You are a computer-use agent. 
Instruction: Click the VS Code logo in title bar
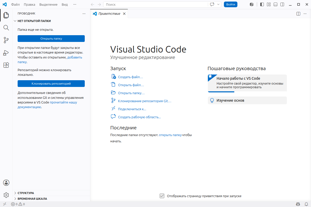point(4,4)
